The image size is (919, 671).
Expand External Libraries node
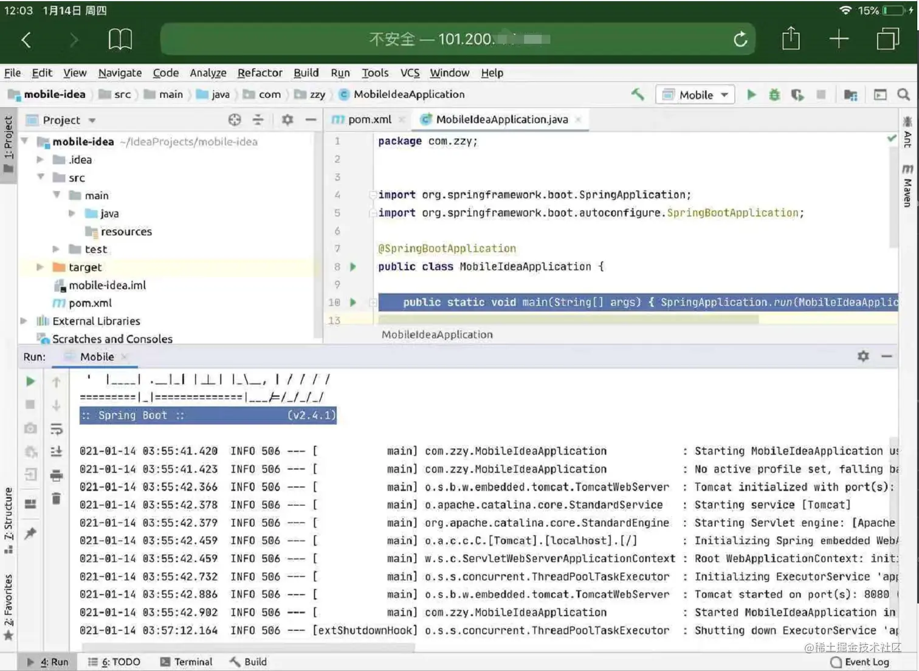24,321
